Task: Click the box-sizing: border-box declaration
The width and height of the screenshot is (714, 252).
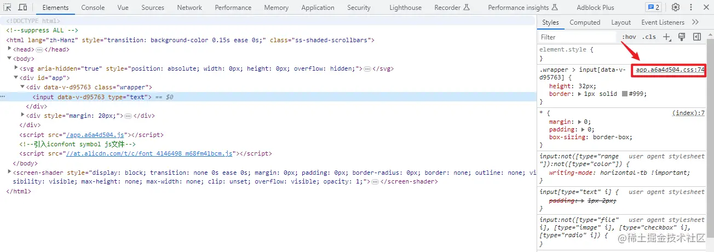Action: (590, 137)
